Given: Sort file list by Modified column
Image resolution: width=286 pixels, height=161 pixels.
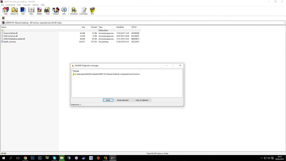Looking at the screenshot, I should 123,27.
